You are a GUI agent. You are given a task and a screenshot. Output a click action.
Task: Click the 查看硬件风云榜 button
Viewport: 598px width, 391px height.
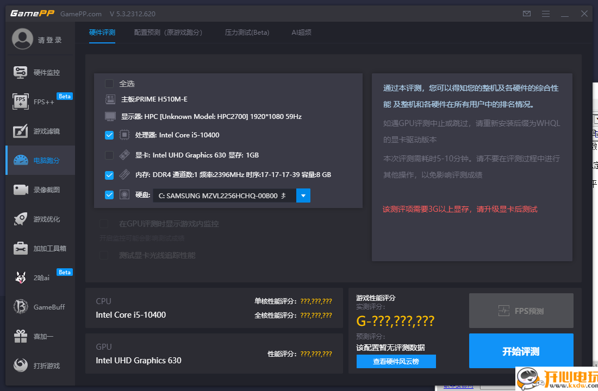[396, 361]
